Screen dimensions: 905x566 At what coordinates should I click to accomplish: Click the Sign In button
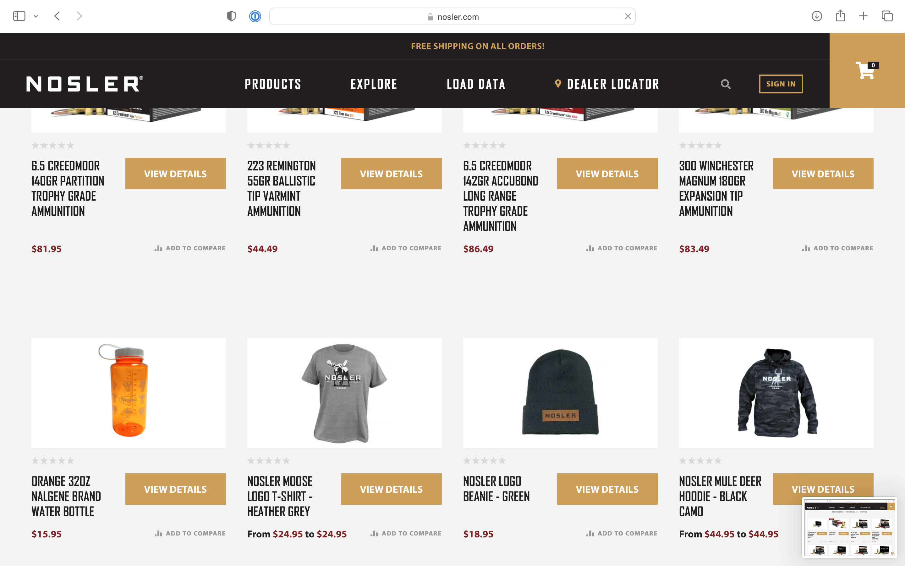781,84
